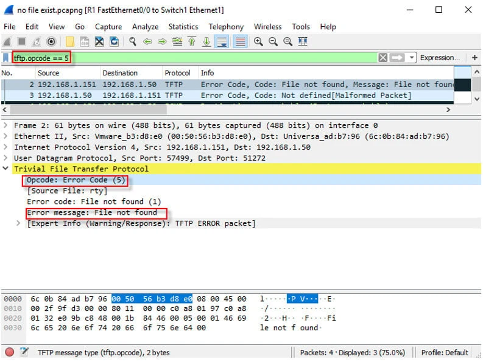Go back to previous packet arrow
483x362 pixels.
pyautogui.click(x=147, y=41)
